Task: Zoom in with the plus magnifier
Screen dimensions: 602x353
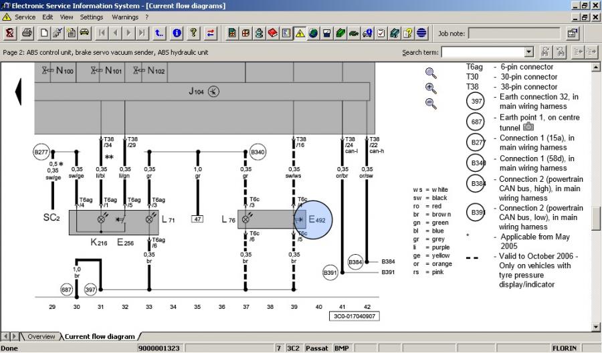Action: click(x=431, y=88)
